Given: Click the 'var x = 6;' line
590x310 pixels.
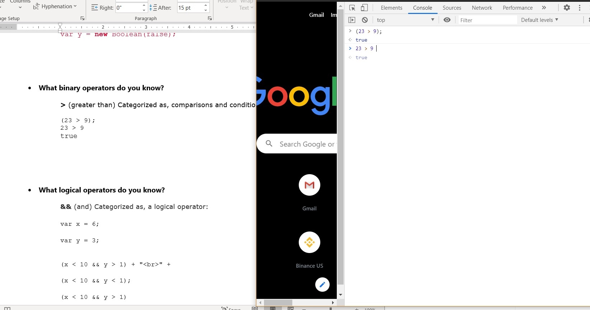Looking at the screenshot, I should [x=80, y=224].
